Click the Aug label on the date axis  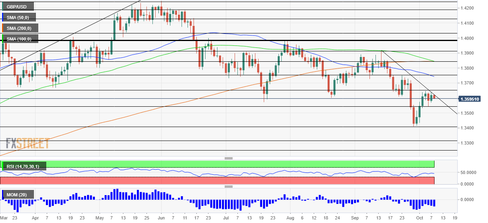pos(290,218)
